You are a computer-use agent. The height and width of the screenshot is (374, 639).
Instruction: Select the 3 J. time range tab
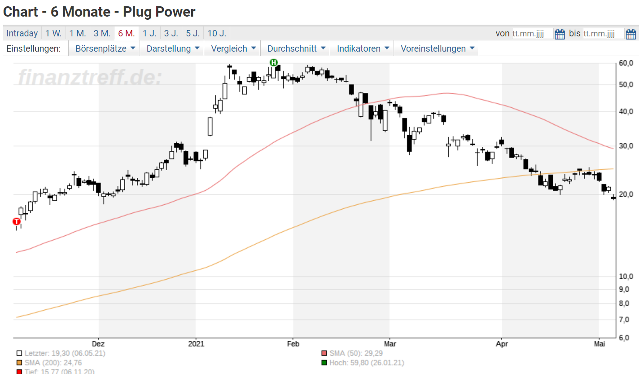171,33
